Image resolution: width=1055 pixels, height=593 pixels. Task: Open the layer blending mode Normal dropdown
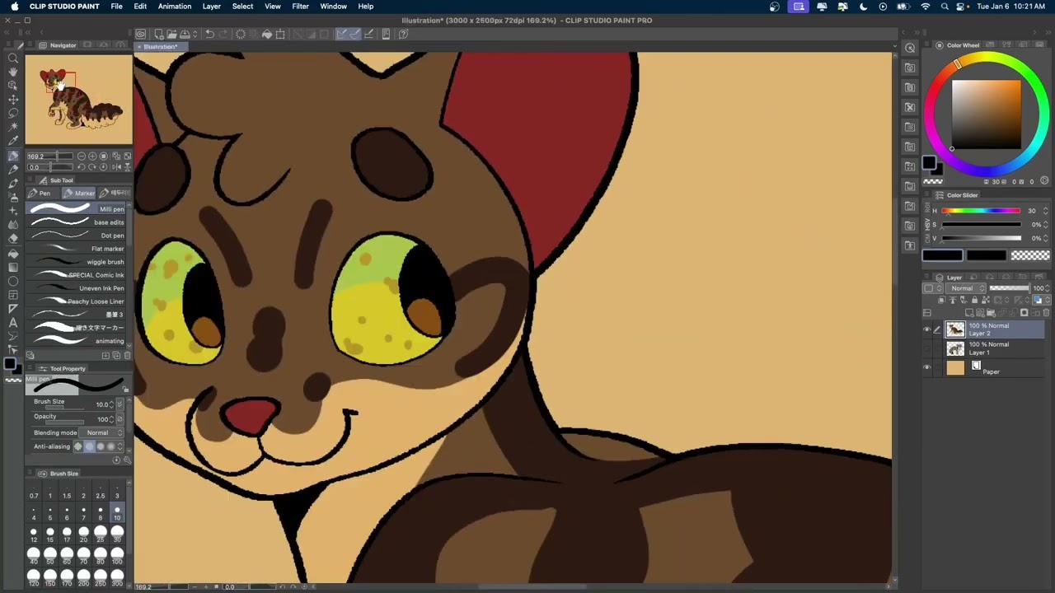click(967, 288)
